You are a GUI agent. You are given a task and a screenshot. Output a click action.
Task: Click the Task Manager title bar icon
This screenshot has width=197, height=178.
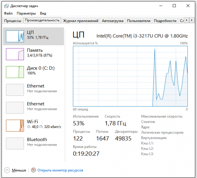(x=7, y=6)
